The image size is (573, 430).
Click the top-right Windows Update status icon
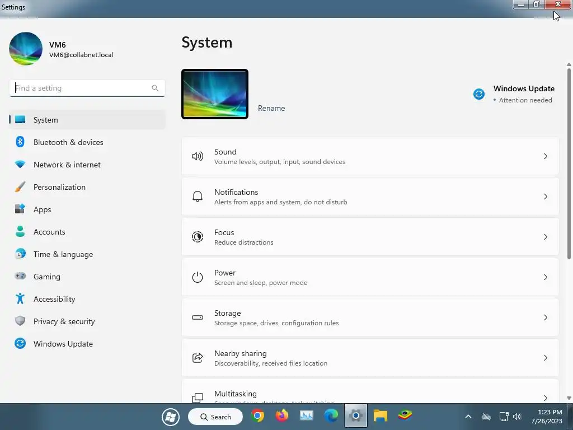(x=479, y=94)
